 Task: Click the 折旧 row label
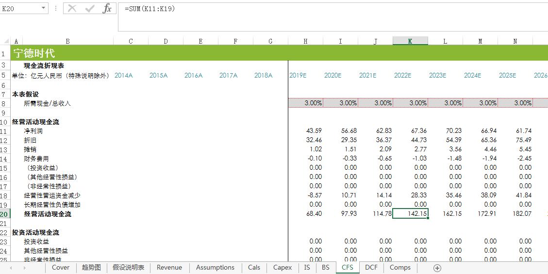pos(30,140)
